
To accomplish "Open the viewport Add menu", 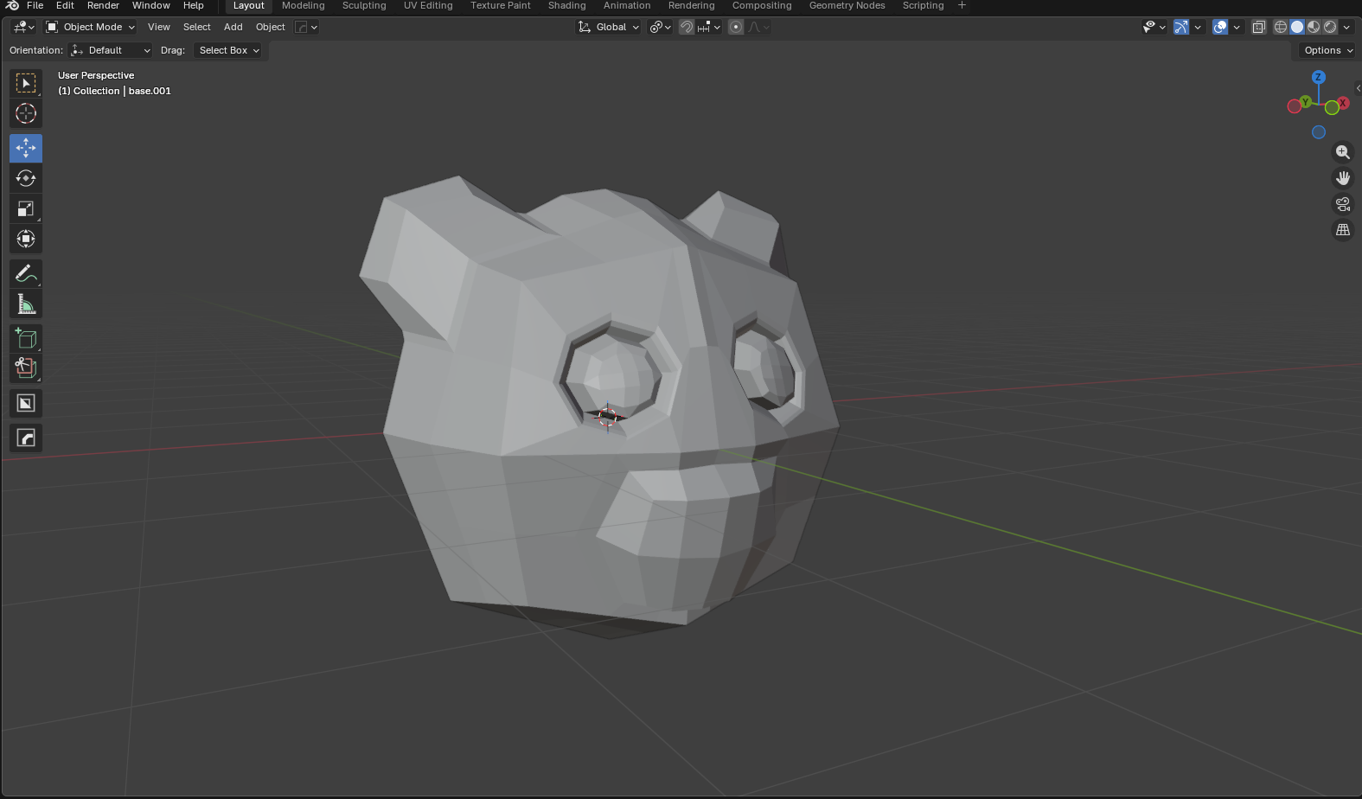I will coord(233,27).
